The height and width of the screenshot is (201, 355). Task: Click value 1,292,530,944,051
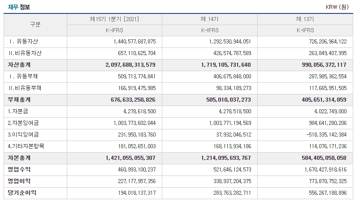pos(230,42)
